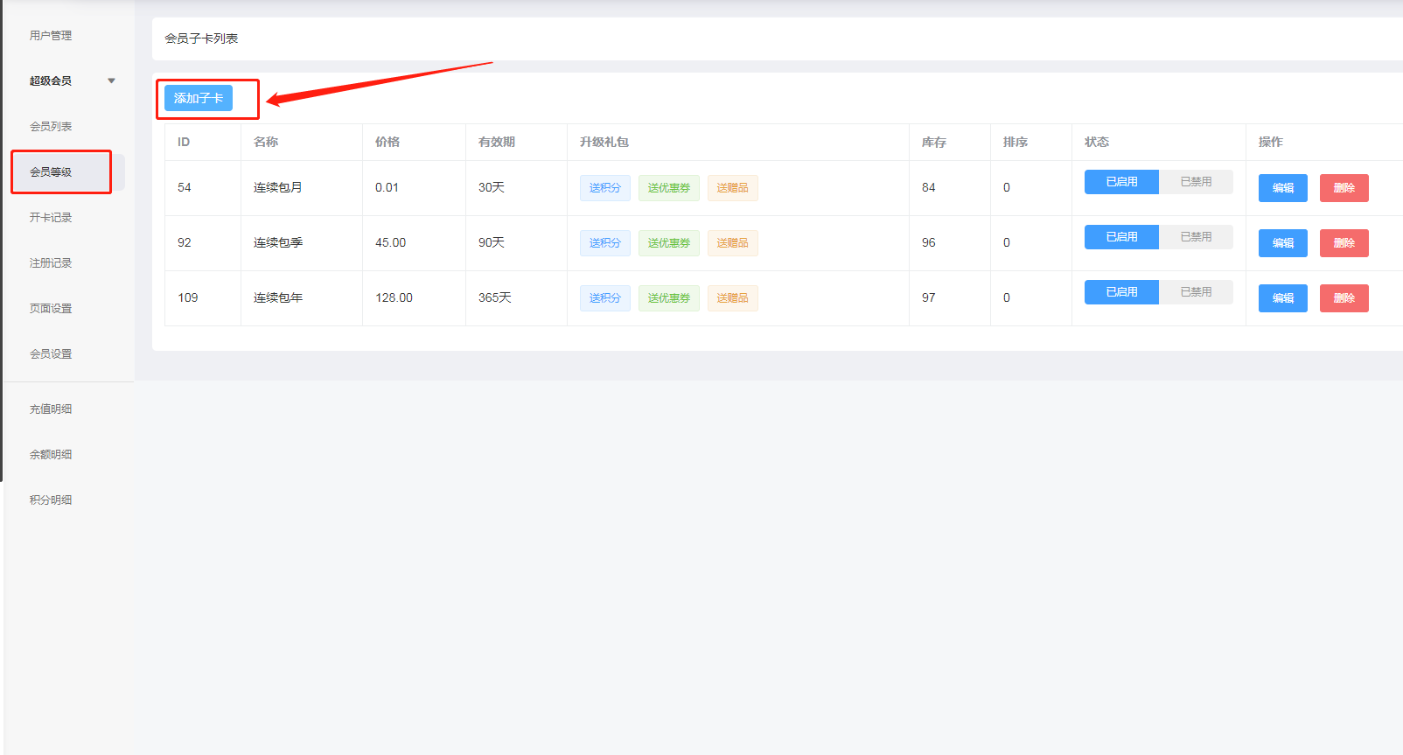Click stock value 96
Screen dimensions: 1403x755
(x=929, y=243)
